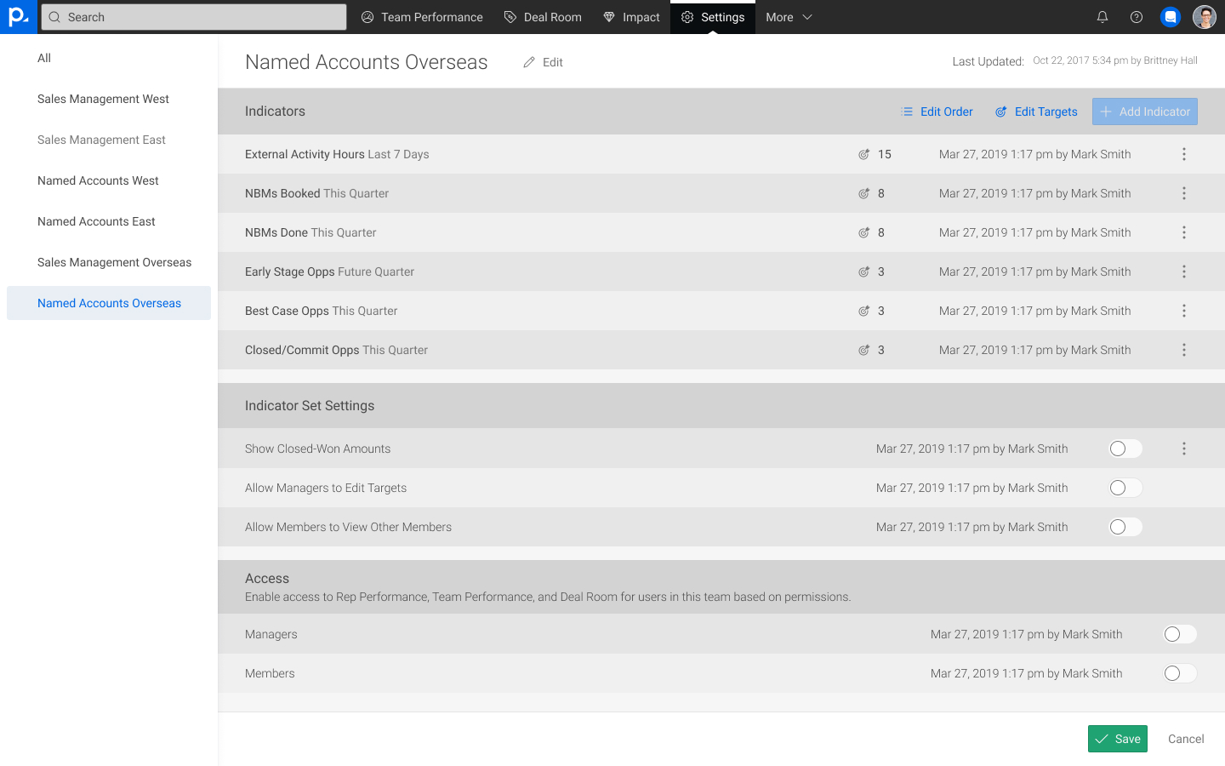Select Sales Management West in sidebar
This screenshot has width=1225, height=766.
(103, 99)
